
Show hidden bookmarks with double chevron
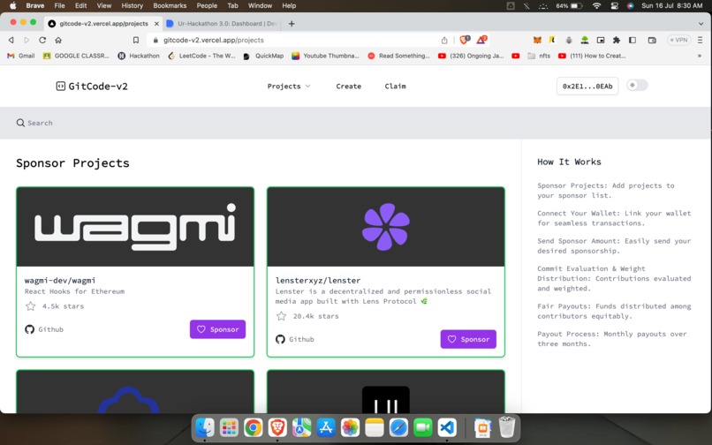click(x=700, y=56)
